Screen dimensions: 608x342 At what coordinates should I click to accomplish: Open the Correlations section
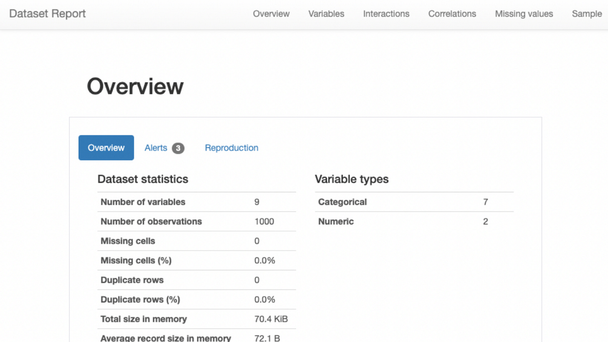point(452,14)
